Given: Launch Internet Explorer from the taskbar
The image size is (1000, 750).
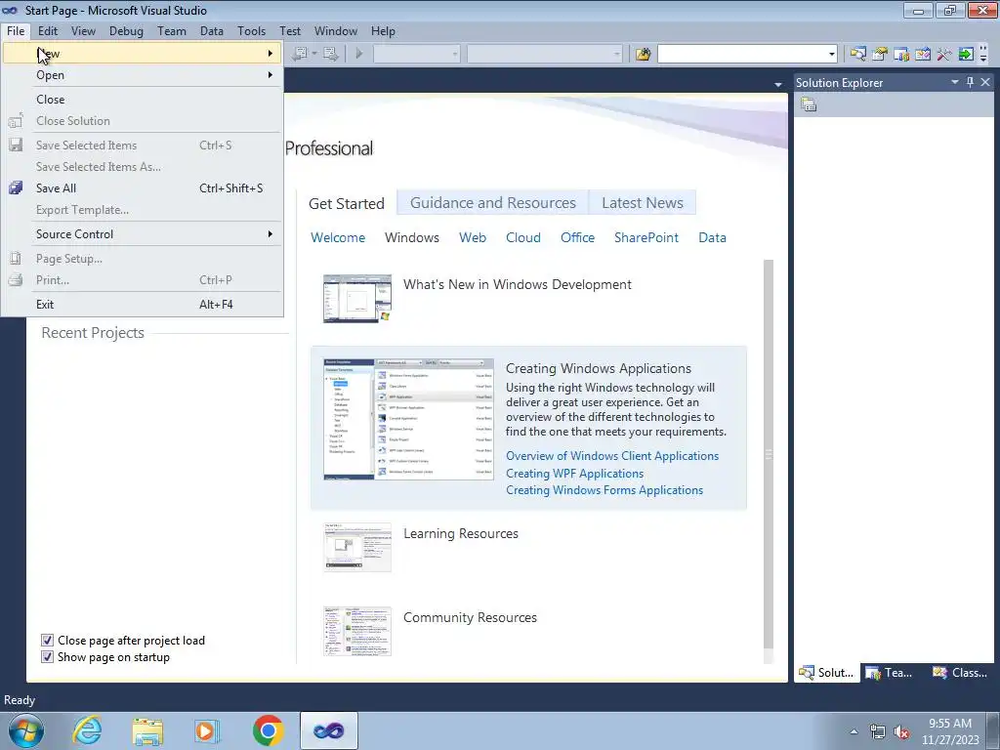Looking at the screenshot, I should (x=87, y=730).
